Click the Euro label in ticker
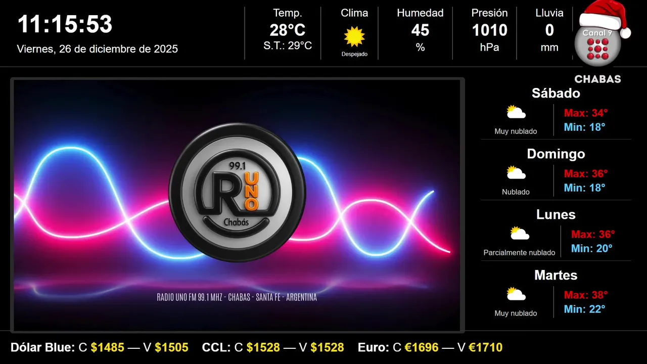The image size is (647, 364). click(374, 347)
